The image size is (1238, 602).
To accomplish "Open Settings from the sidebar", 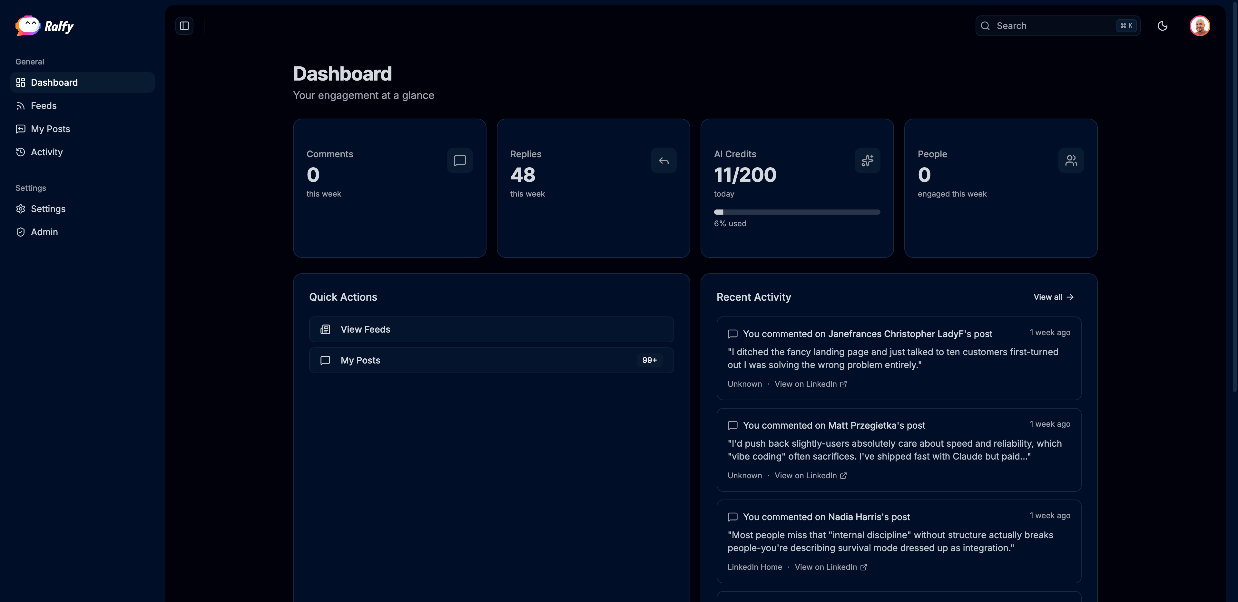I will [48, 209].
